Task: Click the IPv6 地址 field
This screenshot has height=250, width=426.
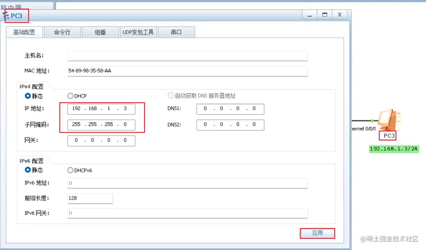Action: point(188,183)
